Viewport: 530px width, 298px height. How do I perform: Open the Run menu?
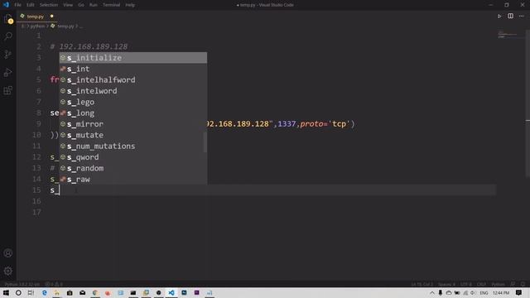pos(94,5)
